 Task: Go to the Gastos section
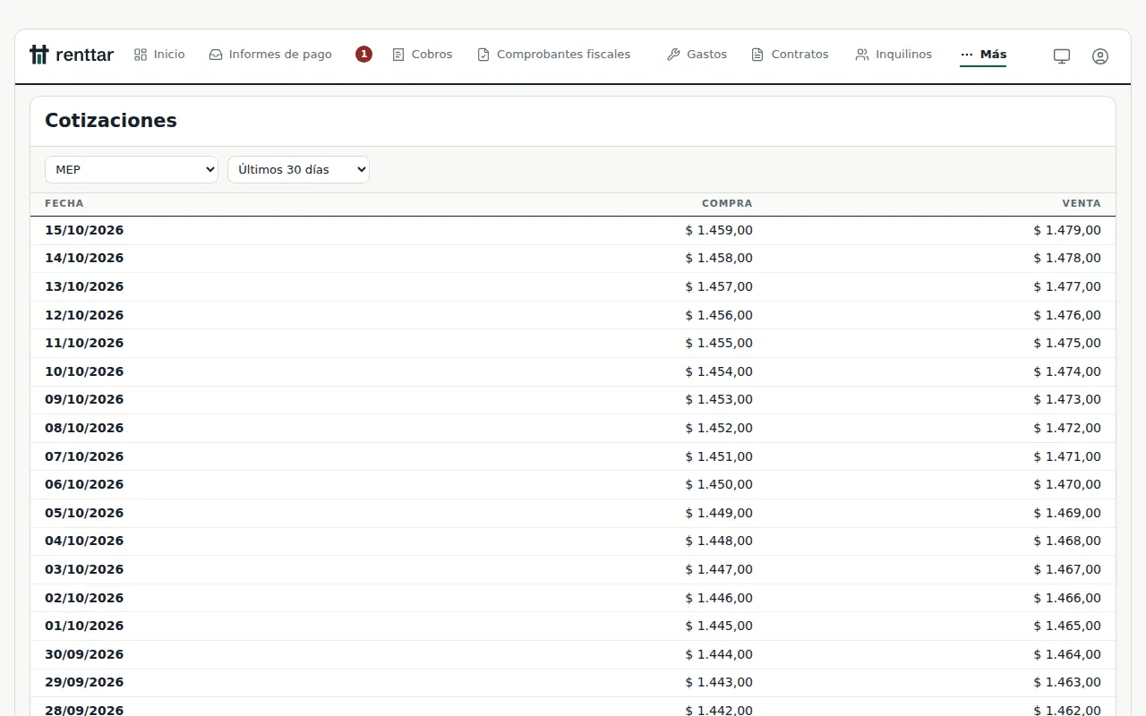pos(697,55)
